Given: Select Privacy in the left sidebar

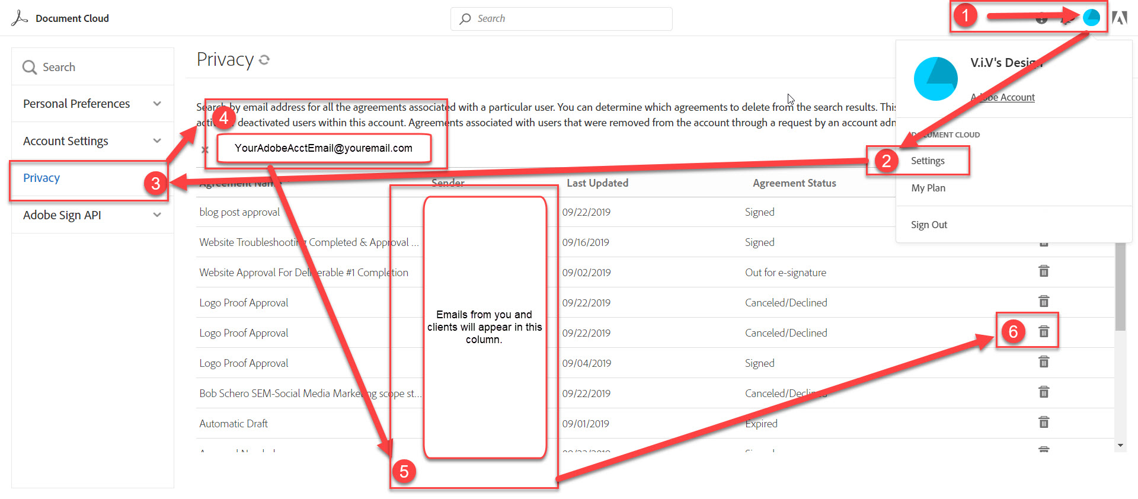Looking at the screenshot, I should 41,178.
